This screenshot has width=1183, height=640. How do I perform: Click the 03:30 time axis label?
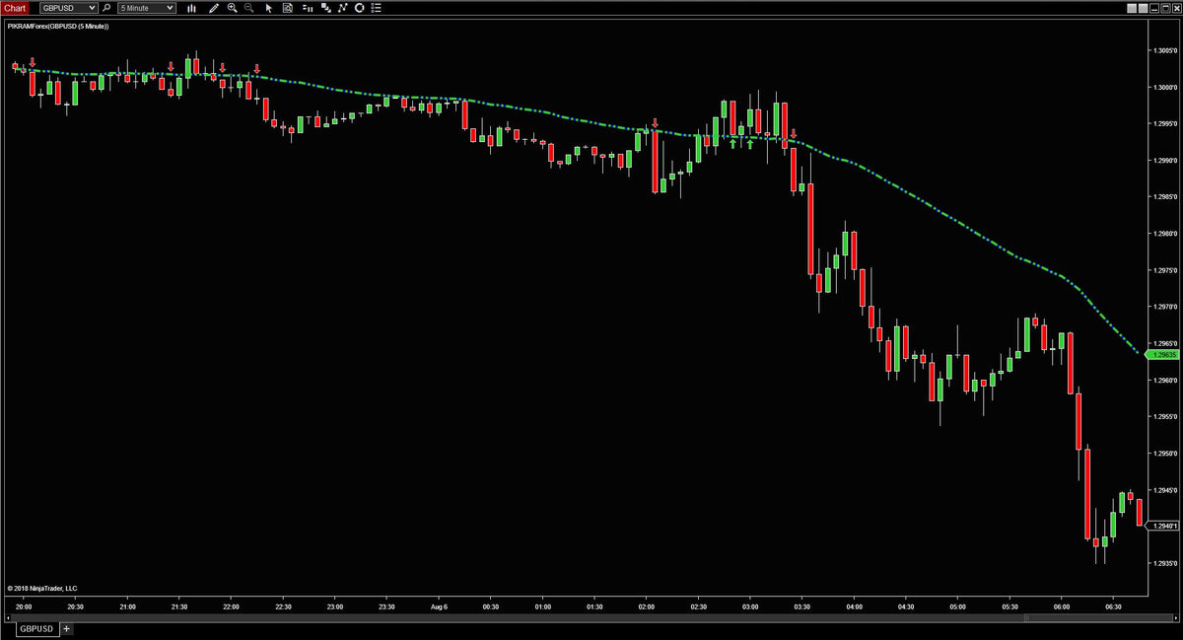[x=802, y=606]
